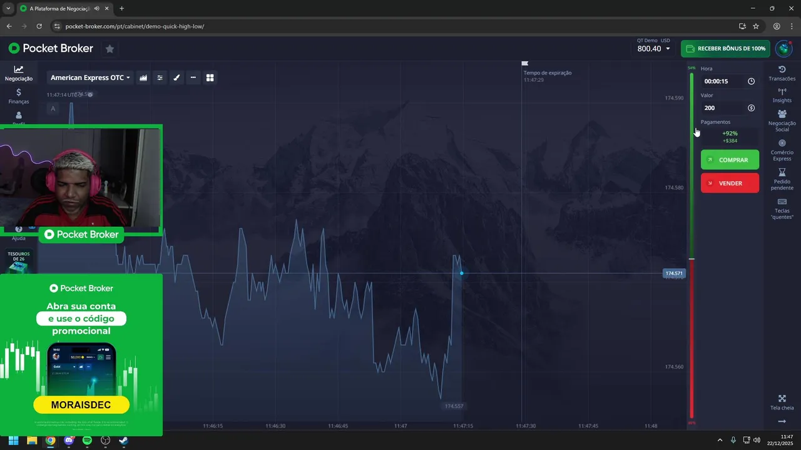
Task: Open Insights panel
Action: click(x=782, y=95)
